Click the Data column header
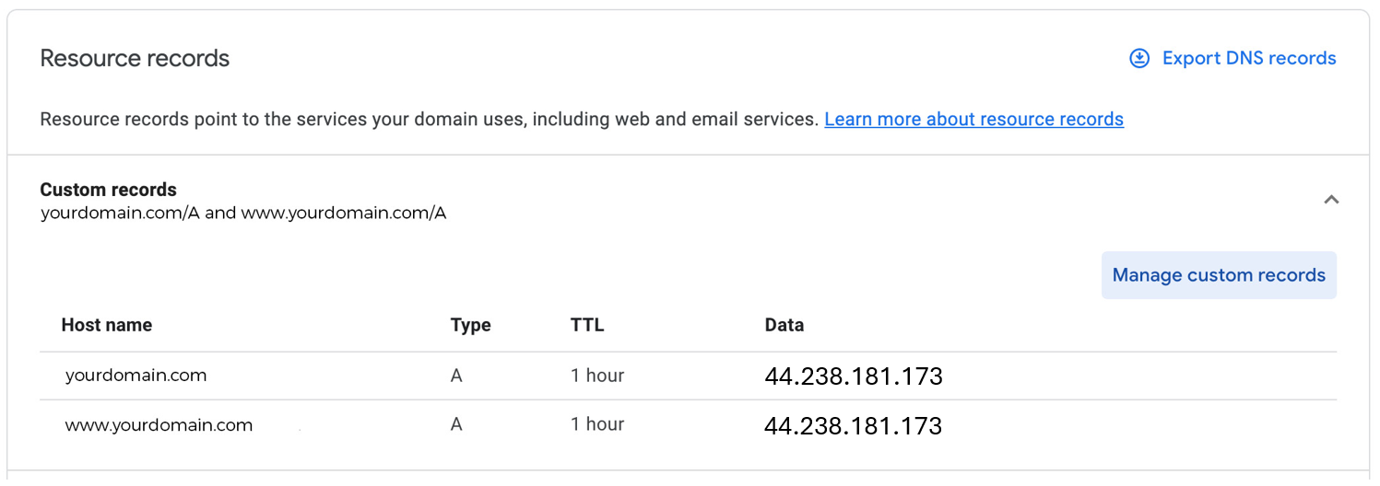This screenshot has height=486, width=1380. (784, 325)
